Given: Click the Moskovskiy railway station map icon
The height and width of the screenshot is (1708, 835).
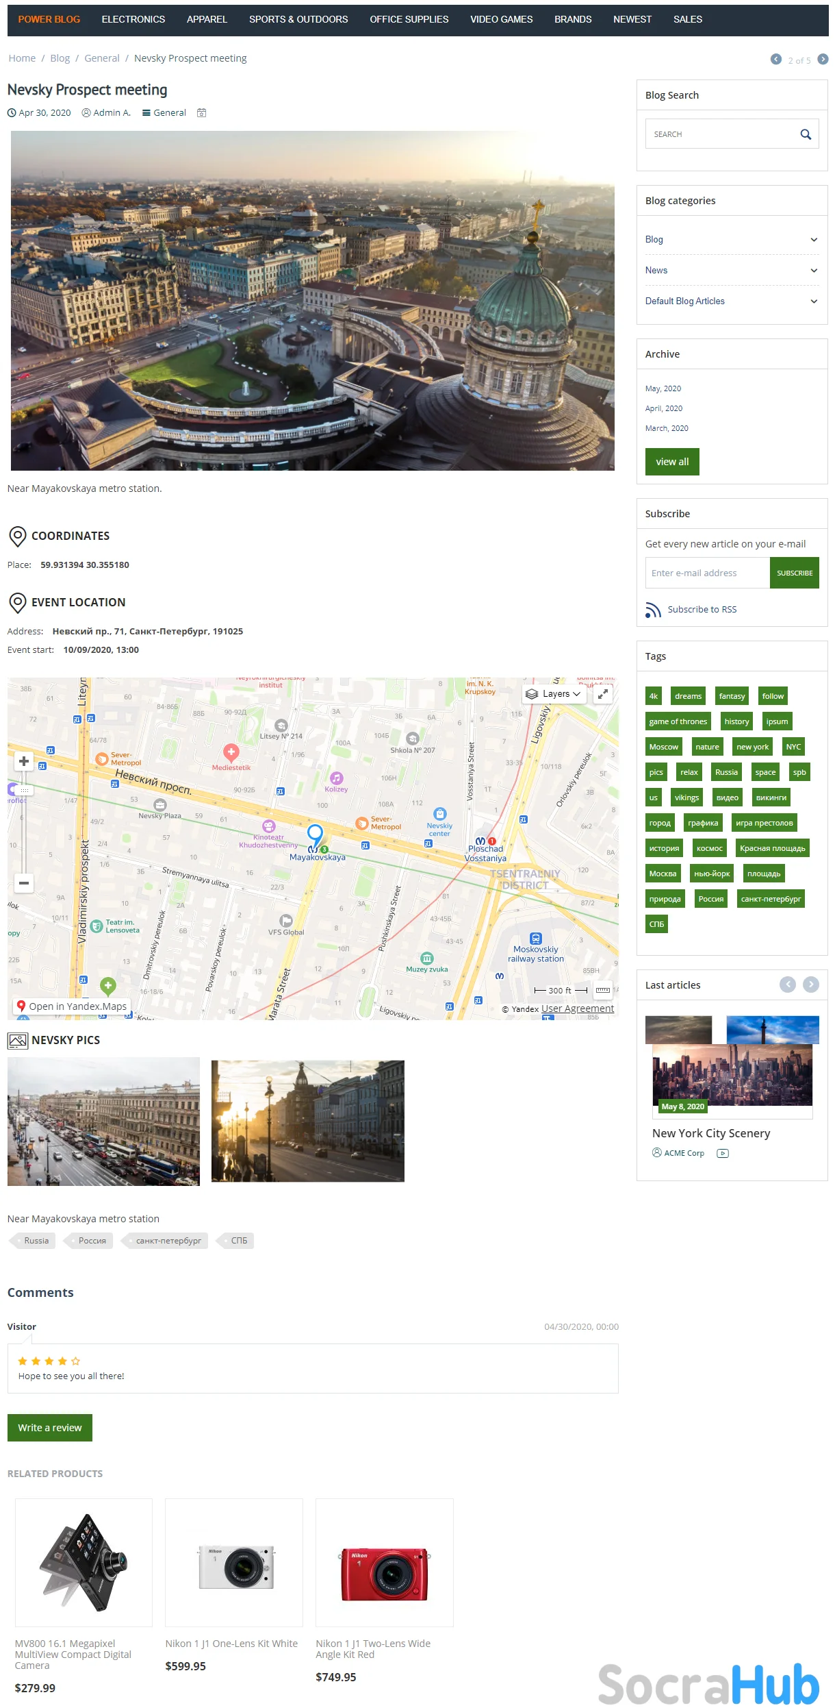Looking at the screenshot, I should (x=536, y=939).
